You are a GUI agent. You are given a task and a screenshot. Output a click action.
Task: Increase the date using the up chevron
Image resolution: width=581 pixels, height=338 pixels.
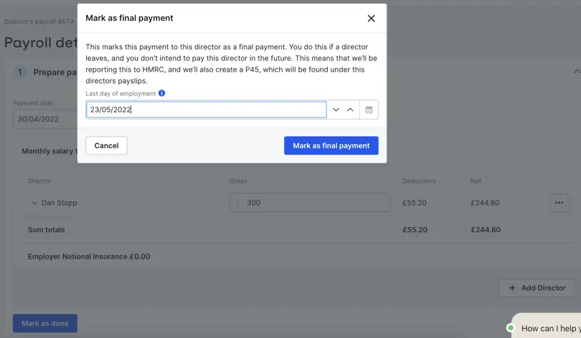[x=350, y=110]
